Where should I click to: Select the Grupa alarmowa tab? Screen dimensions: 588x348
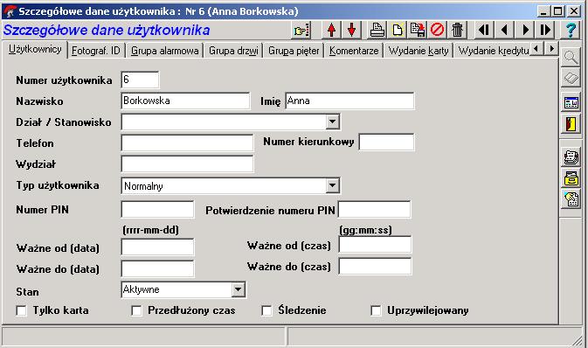(x=164, y=51)
